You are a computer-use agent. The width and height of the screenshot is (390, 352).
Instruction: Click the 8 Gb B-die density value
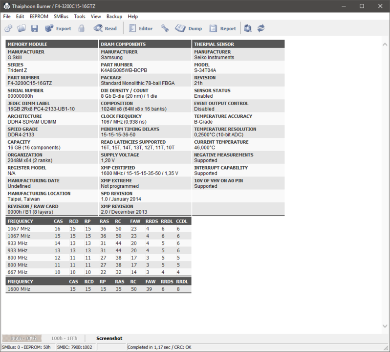point(129,96)
